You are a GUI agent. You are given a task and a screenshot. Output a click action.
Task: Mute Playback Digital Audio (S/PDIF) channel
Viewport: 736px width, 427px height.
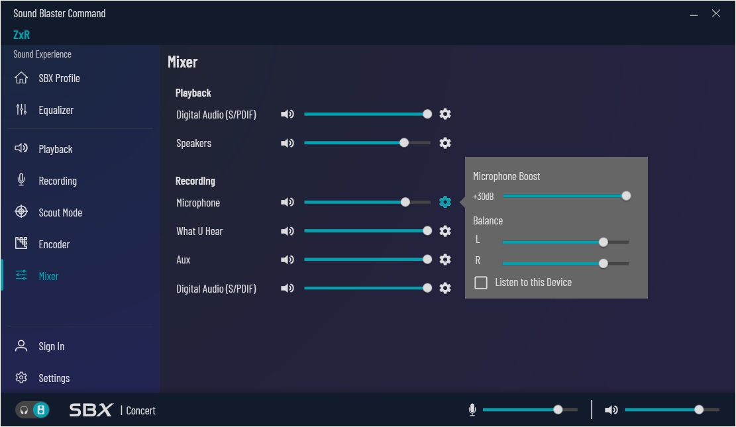287,115
